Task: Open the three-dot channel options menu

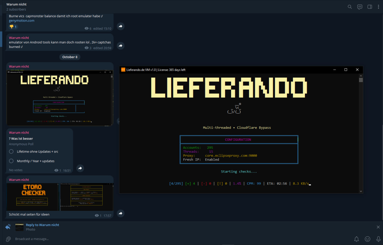Action: (378, 7)
